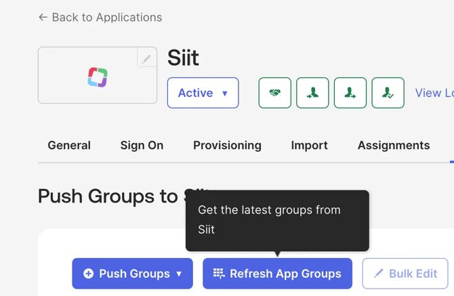Image resolution: width=454 pixels, height=296 pixels.
Task: Click the back arrow icon beside Back to Applications
Action: pos(43,18)
